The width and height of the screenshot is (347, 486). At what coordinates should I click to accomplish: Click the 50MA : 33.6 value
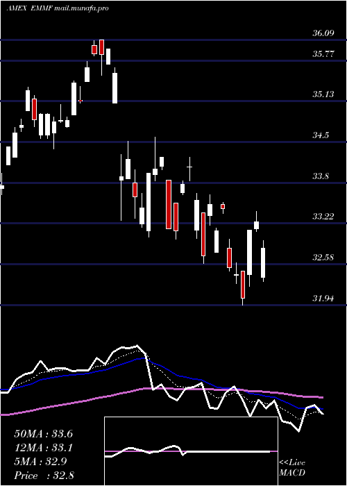[x=43, y=434]
